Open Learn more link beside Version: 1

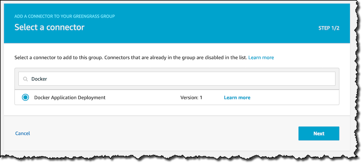[237, 97]
